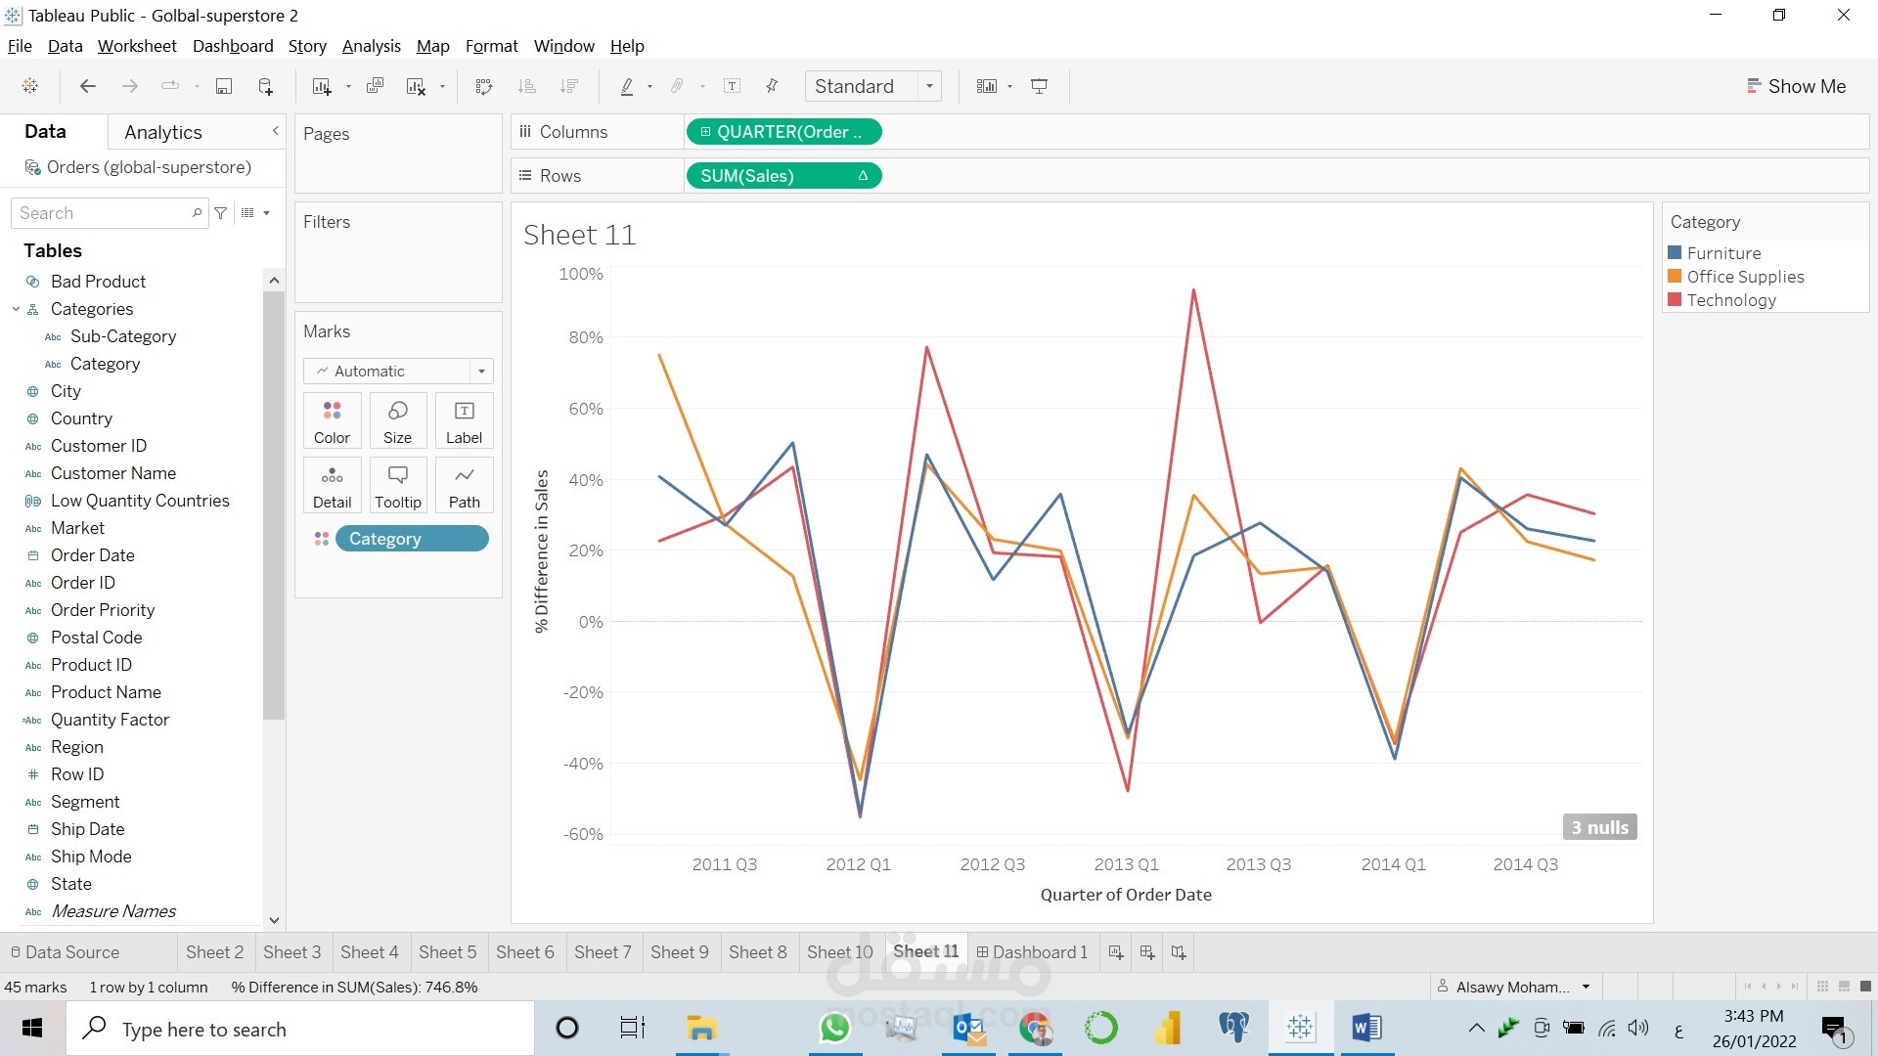Image resolution: width=1878 pixels, height=1056 pixels.
Task: Open the Tooltip marks card
Action: 397,485
